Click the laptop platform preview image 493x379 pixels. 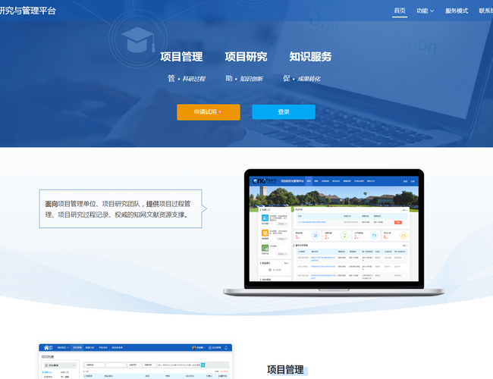coord(334,233)
